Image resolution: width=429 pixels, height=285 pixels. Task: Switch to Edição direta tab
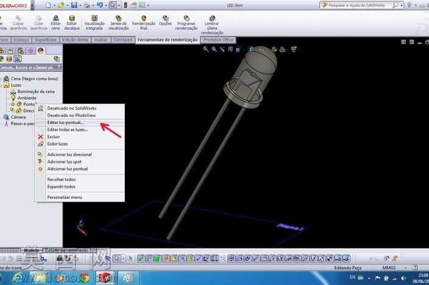[75, 40]
